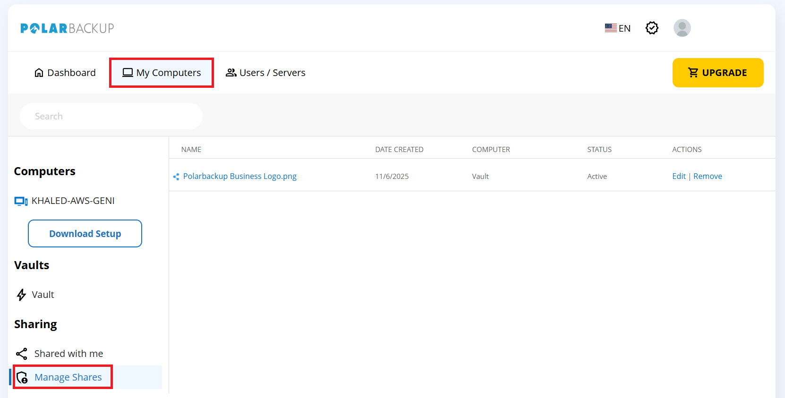The width and height of the screenshot is (785, 398).
Task: Open the user profile avatar
Action: (682, 28)
